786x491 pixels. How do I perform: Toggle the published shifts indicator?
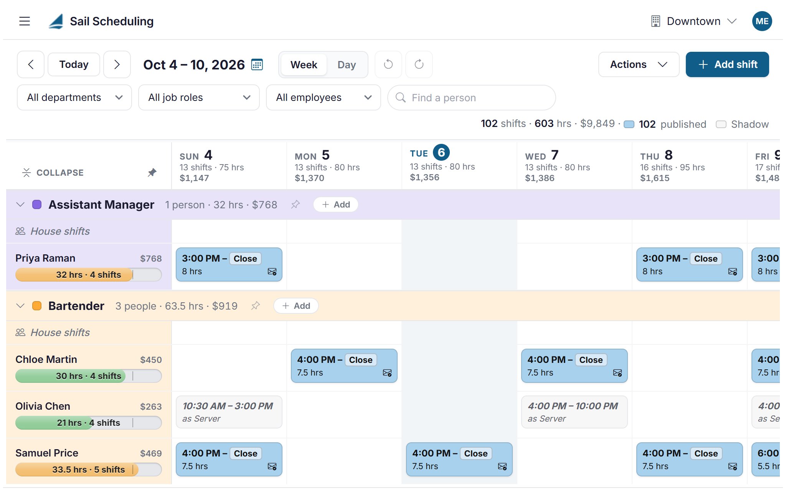pyautogui.click(x=629, y=124)
